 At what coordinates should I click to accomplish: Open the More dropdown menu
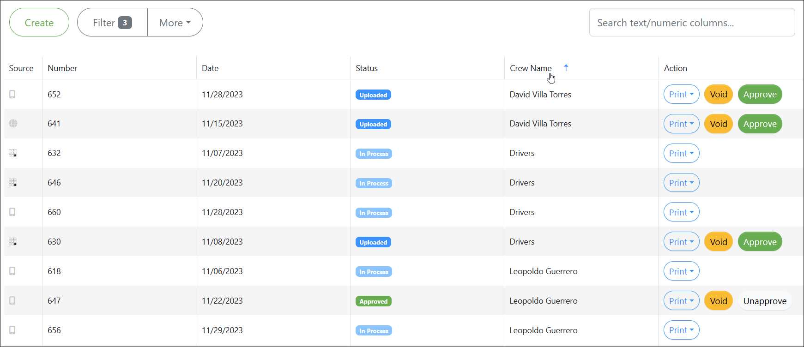[x=175, y=23]
